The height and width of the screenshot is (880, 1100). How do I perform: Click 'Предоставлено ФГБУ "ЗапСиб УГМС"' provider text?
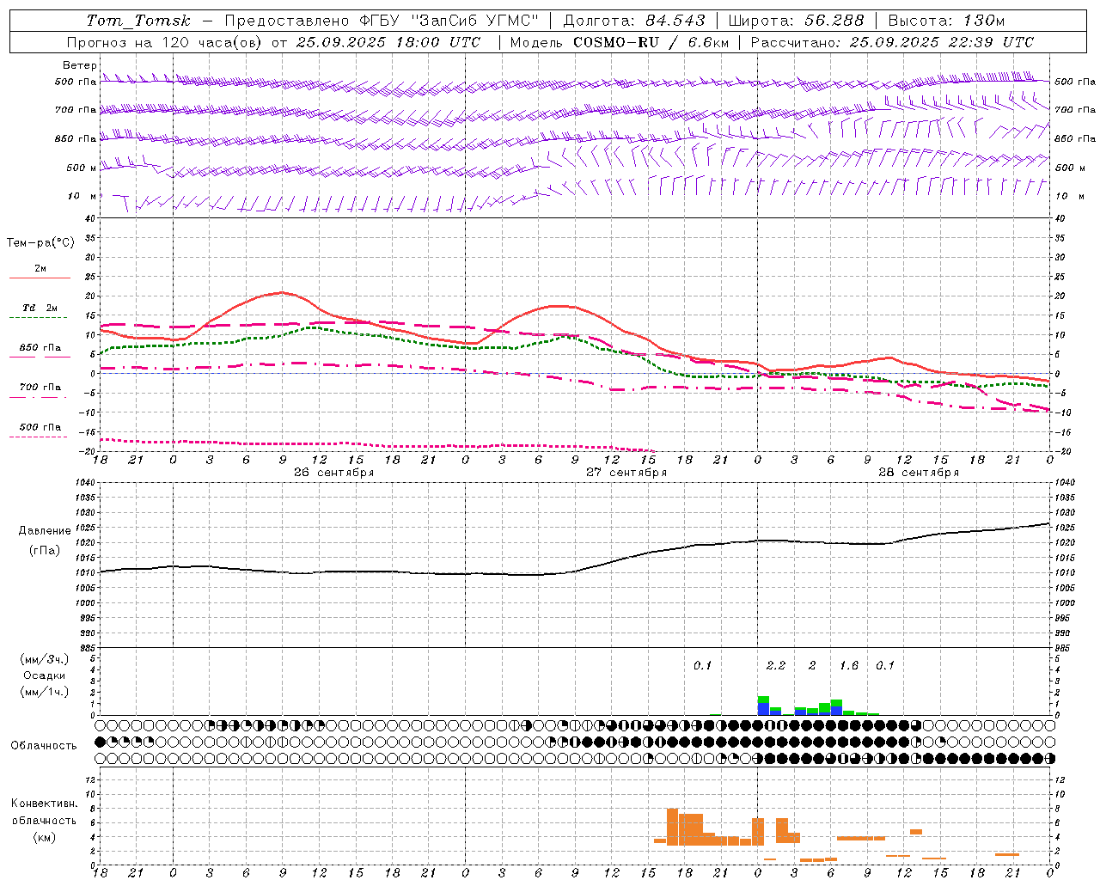coord(382,21)
